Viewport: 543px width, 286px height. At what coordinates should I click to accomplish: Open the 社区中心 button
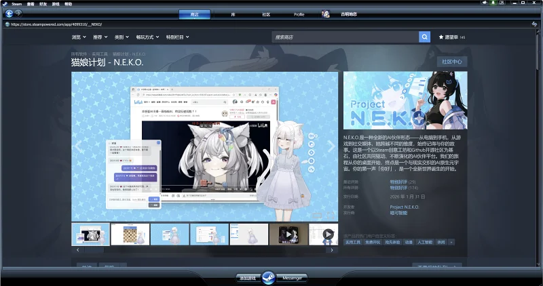tap(452, 62)
